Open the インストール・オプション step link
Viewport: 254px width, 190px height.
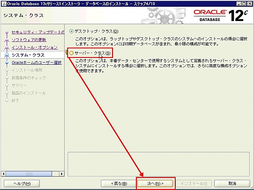[35, 47]
